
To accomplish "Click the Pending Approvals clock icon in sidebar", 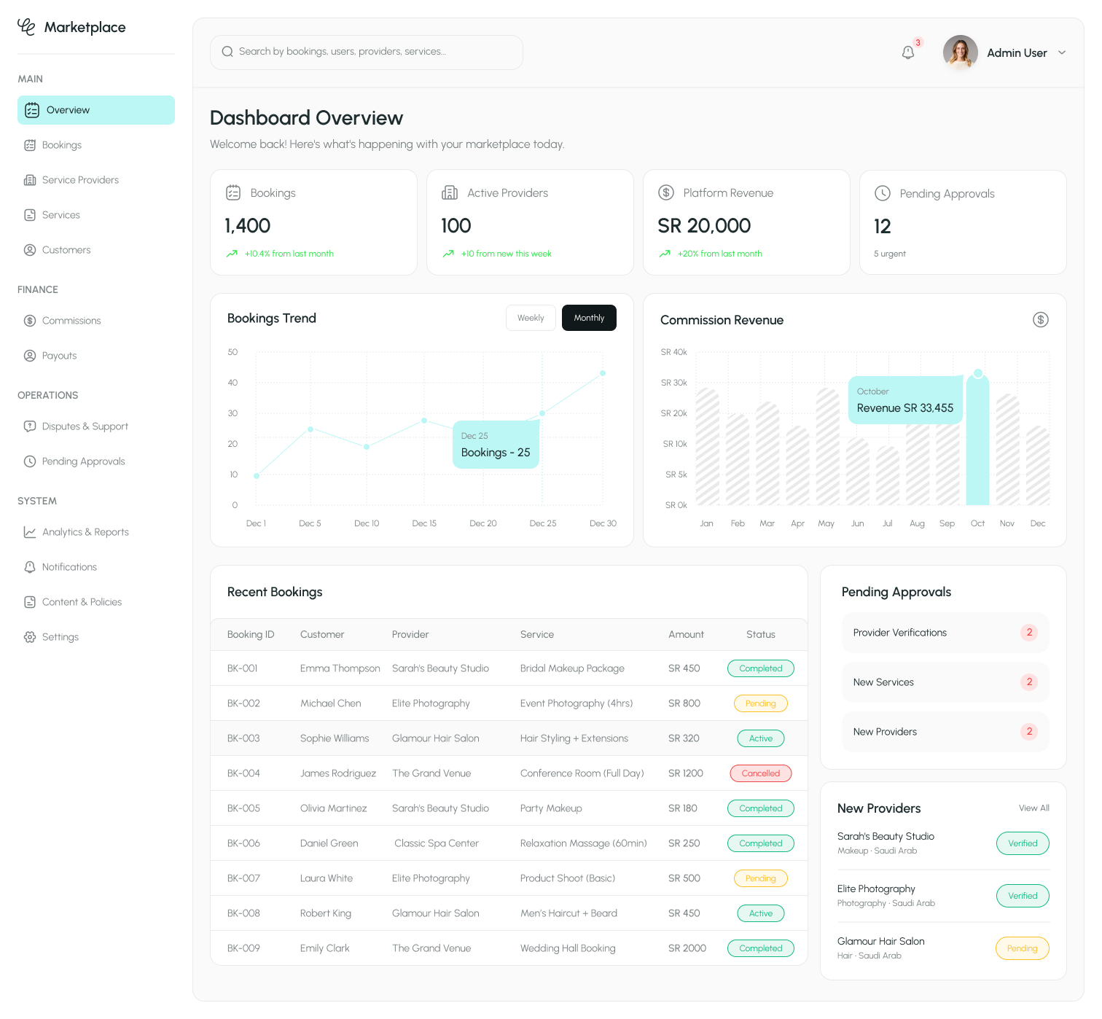I will 30,461.
